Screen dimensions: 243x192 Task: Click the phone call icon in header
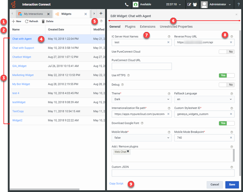coord(126,5)
